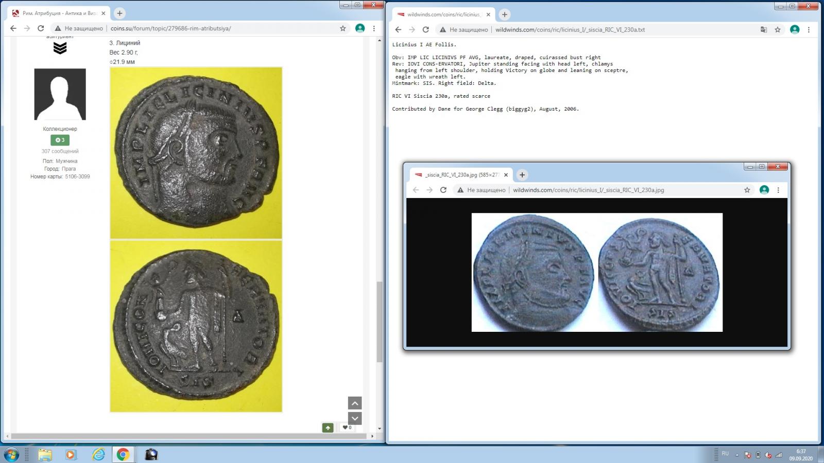This screenshot has width=824, height=463.
Task: Open Chrome menu in the jpg image window
Action: [778, 190]
